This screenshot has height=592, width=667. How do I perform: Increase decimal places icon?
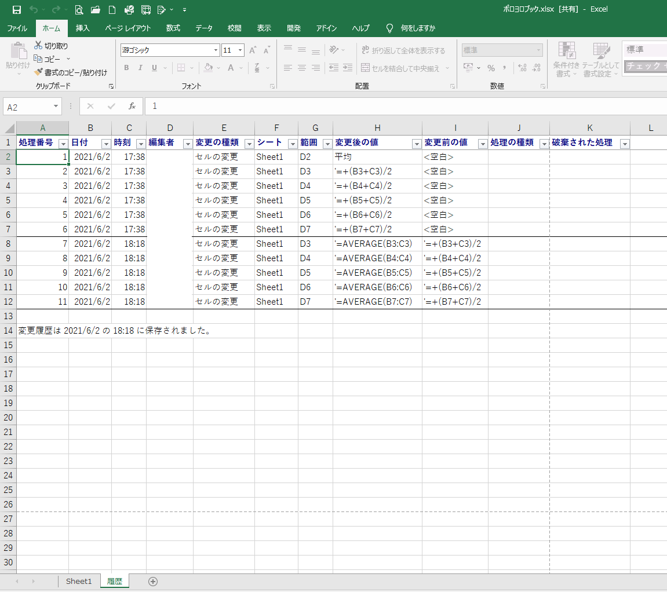tap(522, 68)
